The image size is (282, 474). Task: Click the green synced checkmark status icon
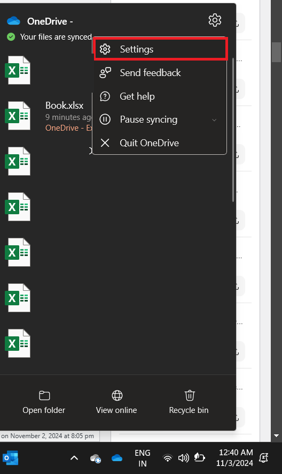pyautogui.click(x=11, y=37)
